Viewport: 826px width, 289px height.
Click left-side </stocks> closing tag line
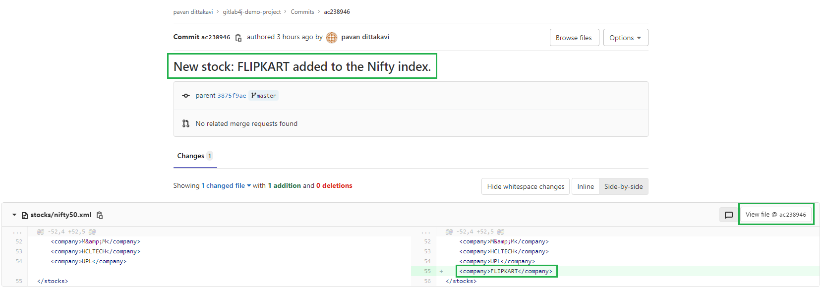point(53,281)
